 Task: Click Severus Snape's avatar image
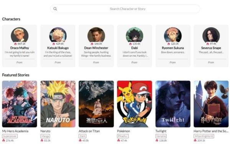(x=211, y=36)
